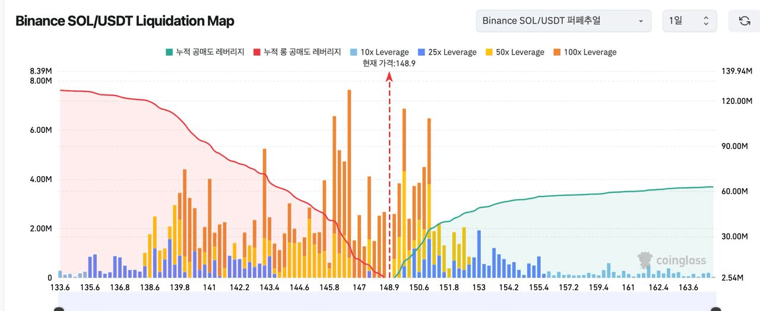This screenshot has height=311, width=760.
Task: Toggle the 25x Leverage legend item
Action: [x=447, y=52]
